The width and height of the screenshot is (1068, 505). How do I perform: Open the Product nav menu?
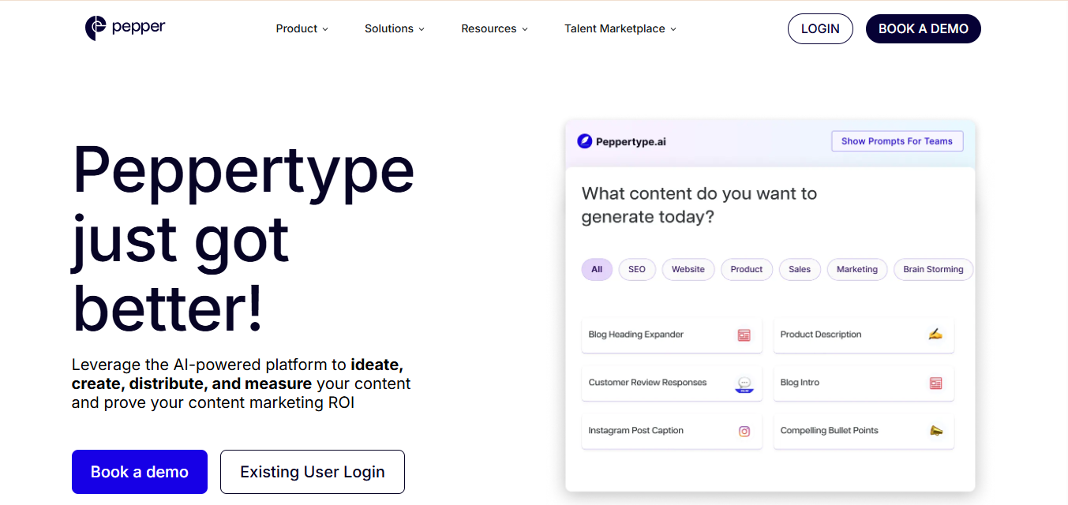point(302,28)
